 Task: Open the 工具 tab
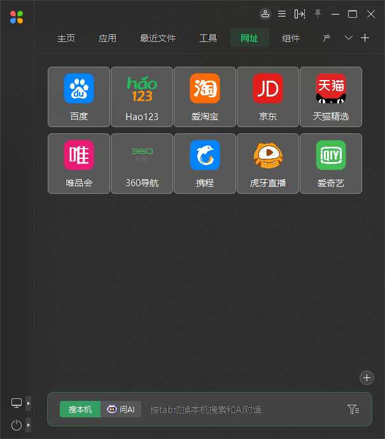pos(208,38)
